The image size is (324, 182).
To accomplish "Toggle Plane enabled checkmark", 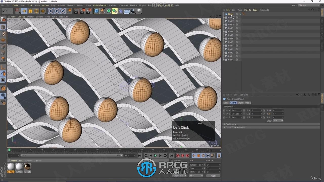I will click(x=241, y=14).
